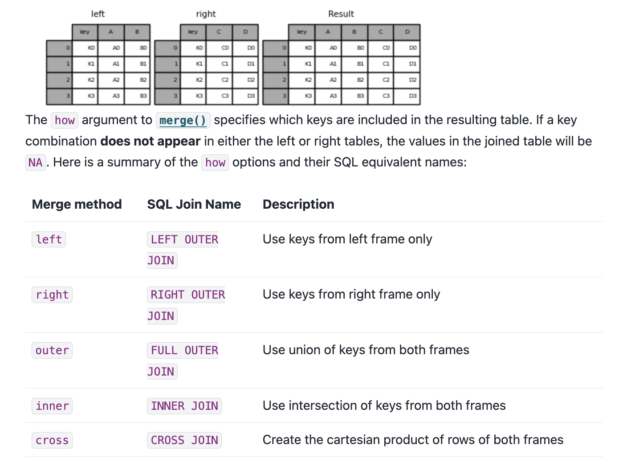Click the 'CROSS JOIN' SQL name
Screen dimensions: 619x469
pyautogui.click(x=184, y=440)
